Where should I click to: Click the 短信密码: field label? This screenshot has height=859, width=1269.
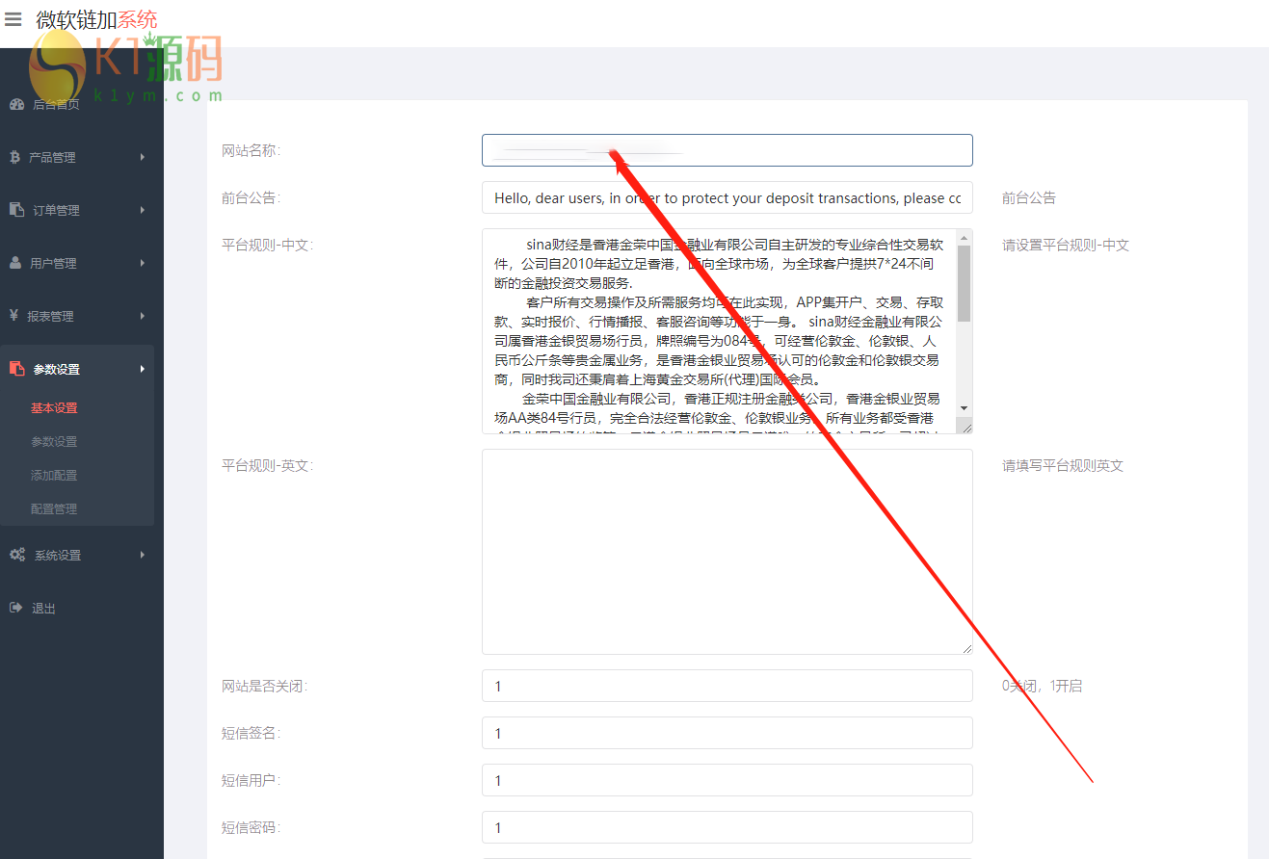(x=251, y=827)
